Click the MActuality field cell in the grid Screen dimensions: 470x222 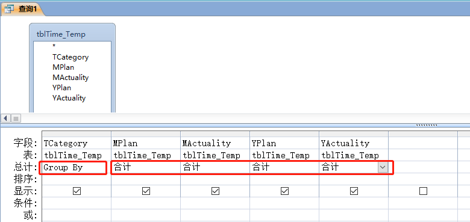point(215,143)
